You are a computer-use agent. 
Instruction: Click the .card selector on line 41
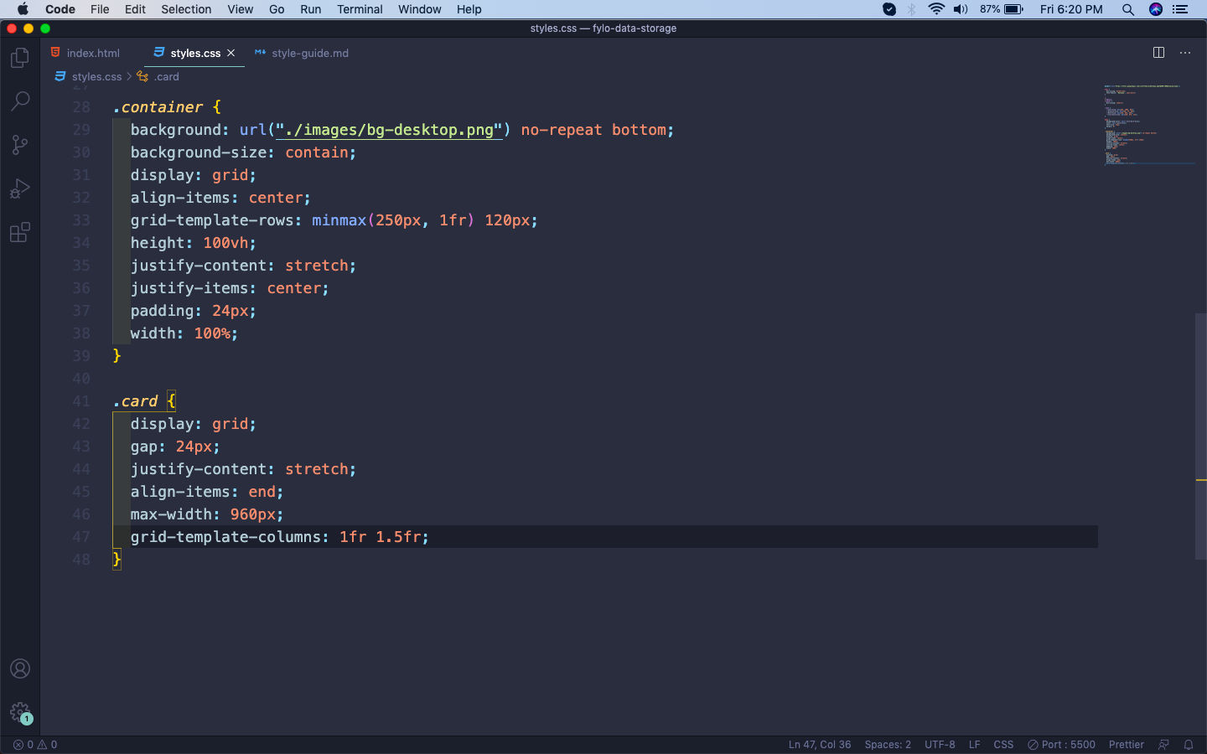click(135, 401)
